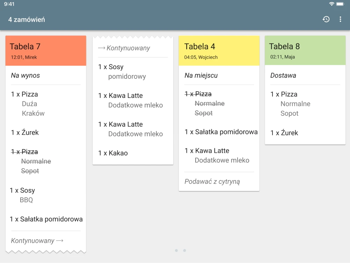Mark Sałatka pomidorowa in Tabela 4 done
Image resolution: width=350 pixels, height=263 pixels.
coord(221,132)
